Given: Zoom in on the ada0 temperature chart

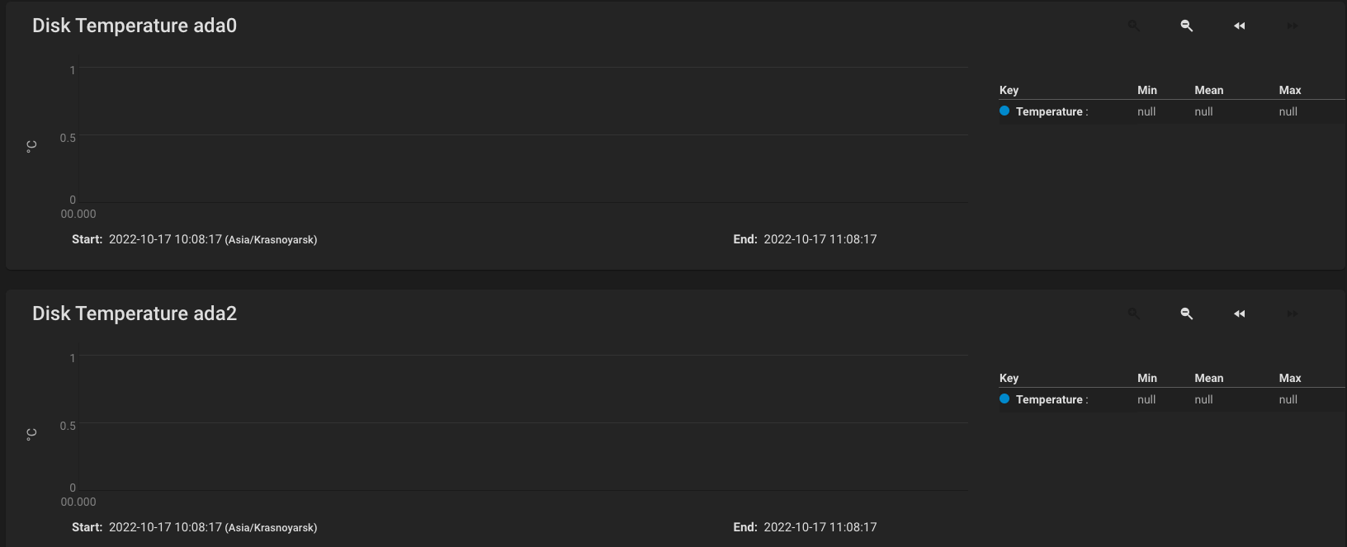Looking at the screenshot, I should coord(1134,26).
